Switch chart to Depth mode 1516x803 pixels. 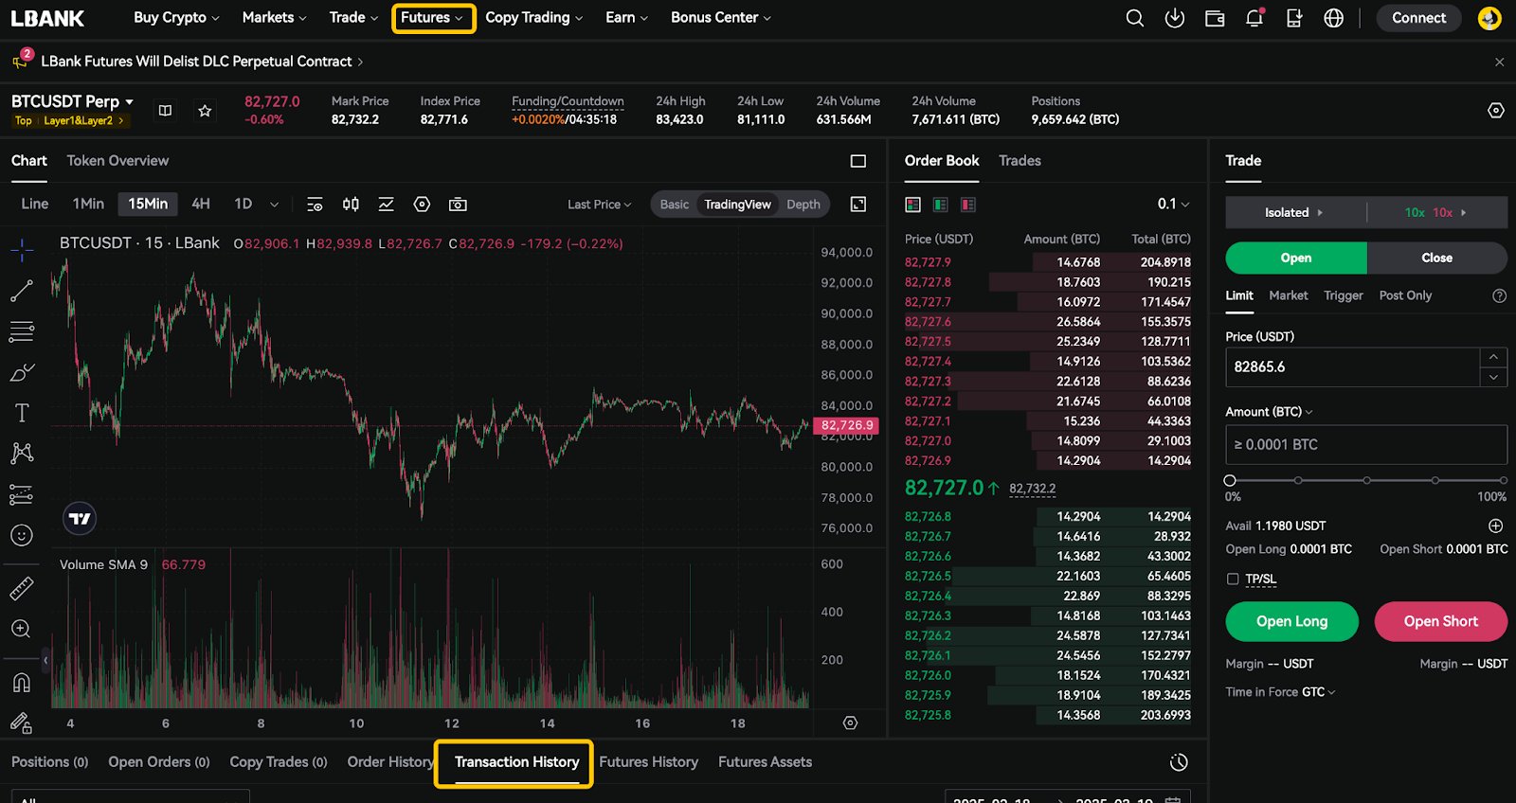pyautogui.click(x=803, y=205)
